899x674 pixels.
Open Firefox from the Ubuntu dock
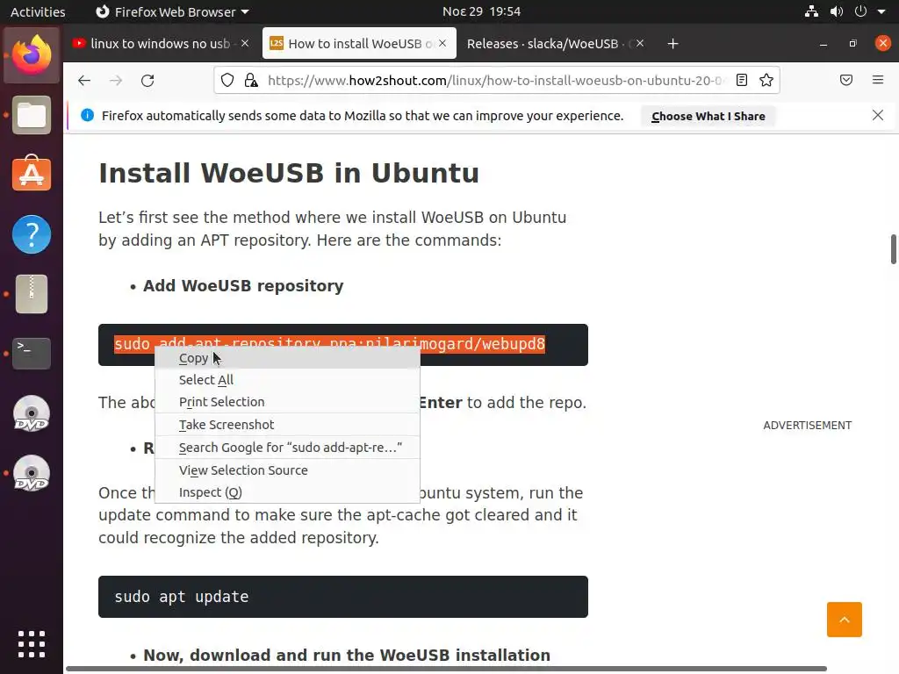32,55
